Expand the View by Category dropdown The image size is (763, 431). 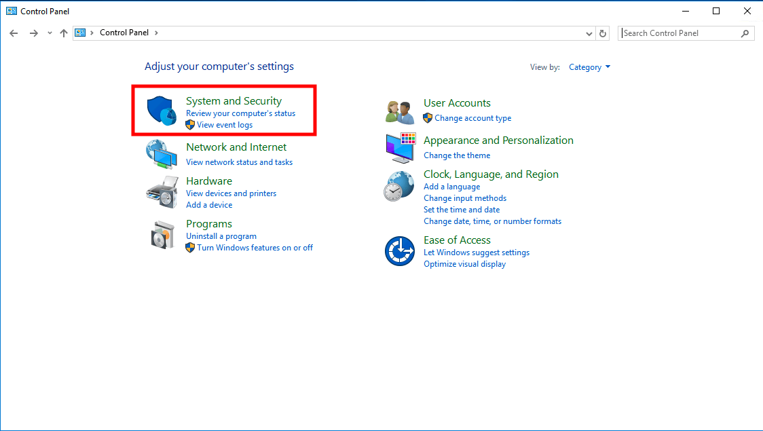[590, 67]
